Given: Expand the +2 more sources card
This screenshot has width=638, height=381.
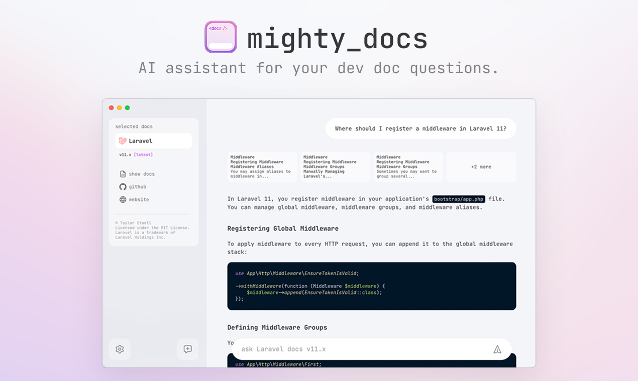Looking at the screenshot, I should point(481,166).
